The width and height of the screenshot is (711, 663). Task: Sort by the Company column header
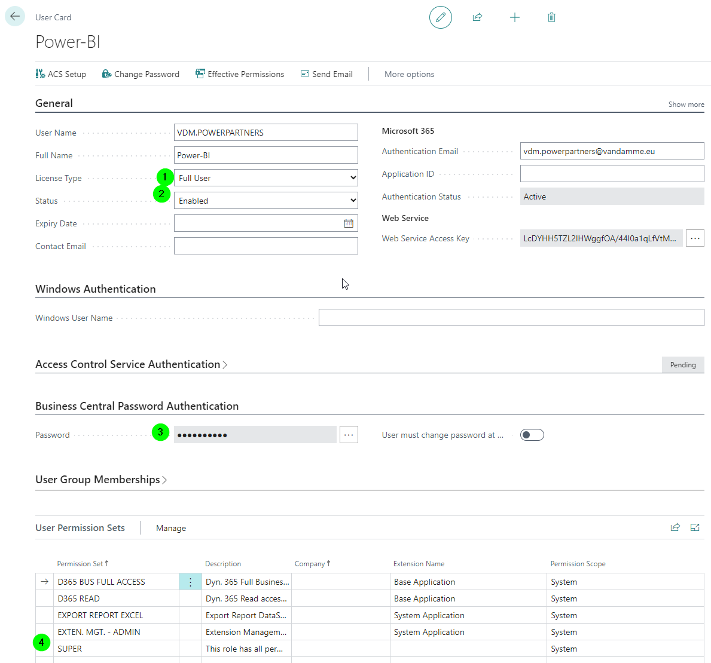pyautogui.click(x=312, y=563)
